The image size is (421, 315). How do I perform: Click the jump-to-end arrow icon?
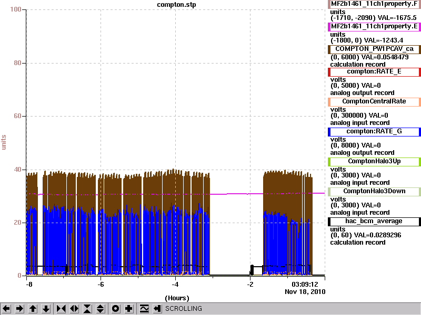click(157, 309)
